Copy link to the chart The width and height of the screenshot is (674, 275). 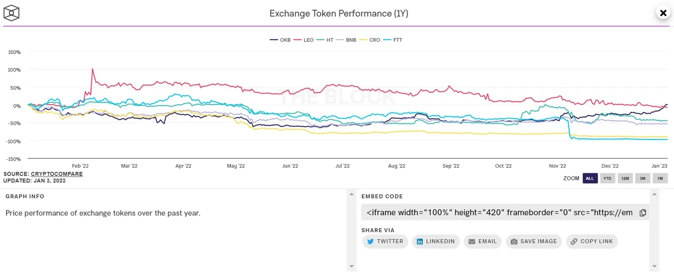click(591, 241)
